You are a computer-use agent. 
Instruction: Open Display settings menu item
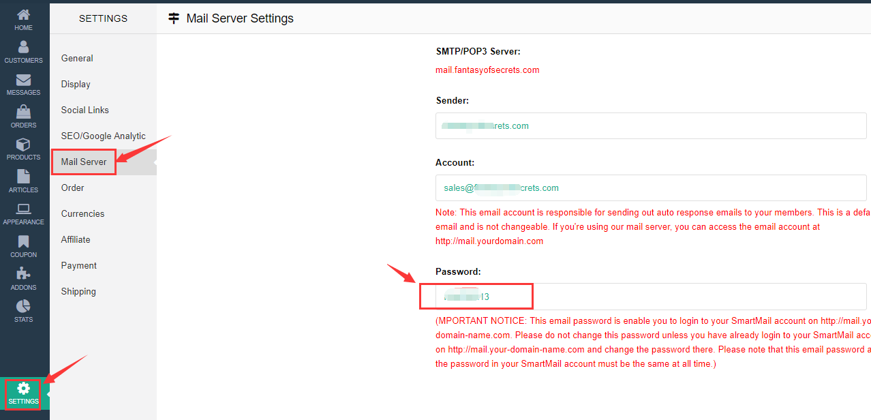[76, 84]
